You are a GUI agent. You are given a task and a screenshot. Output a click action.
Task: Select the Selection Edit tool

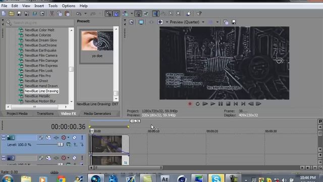tap(171, 14)
